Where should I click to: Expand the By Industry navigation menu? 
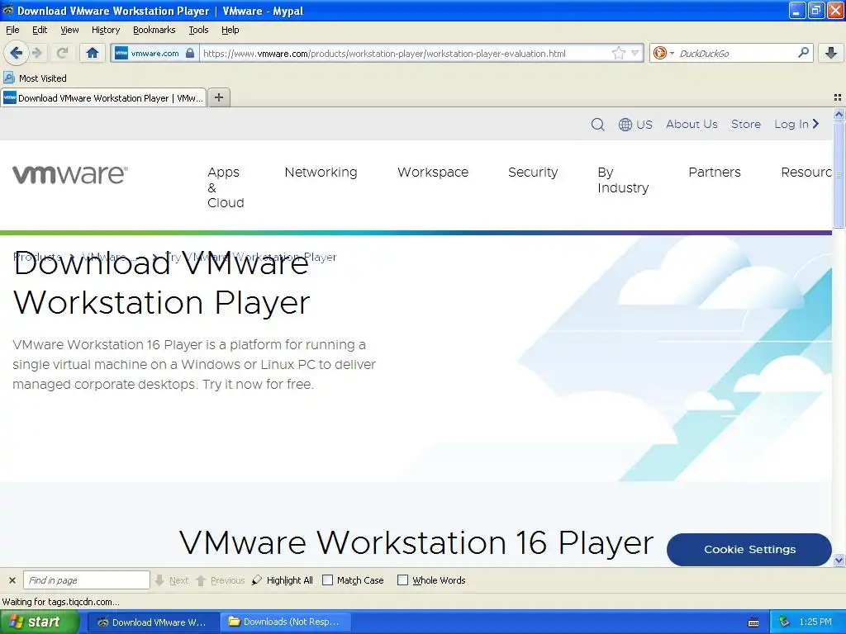pos(623,179)
